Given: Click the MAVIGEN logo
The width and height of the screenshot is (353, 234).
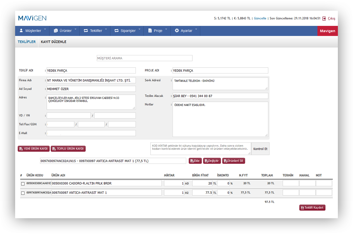Looking at the screenshot, I should click(x=32, y=18).
